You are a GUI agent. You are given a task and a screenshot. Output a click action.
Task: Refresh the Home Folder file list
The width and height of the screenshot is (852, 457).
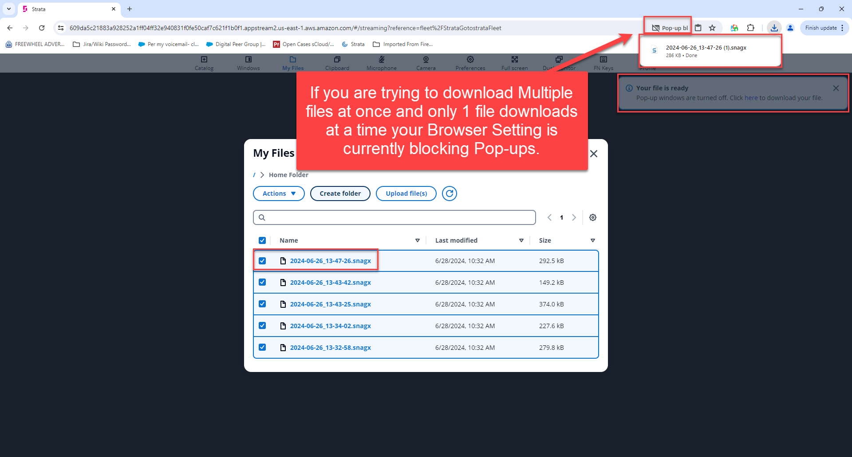click(x=449, y=194)
